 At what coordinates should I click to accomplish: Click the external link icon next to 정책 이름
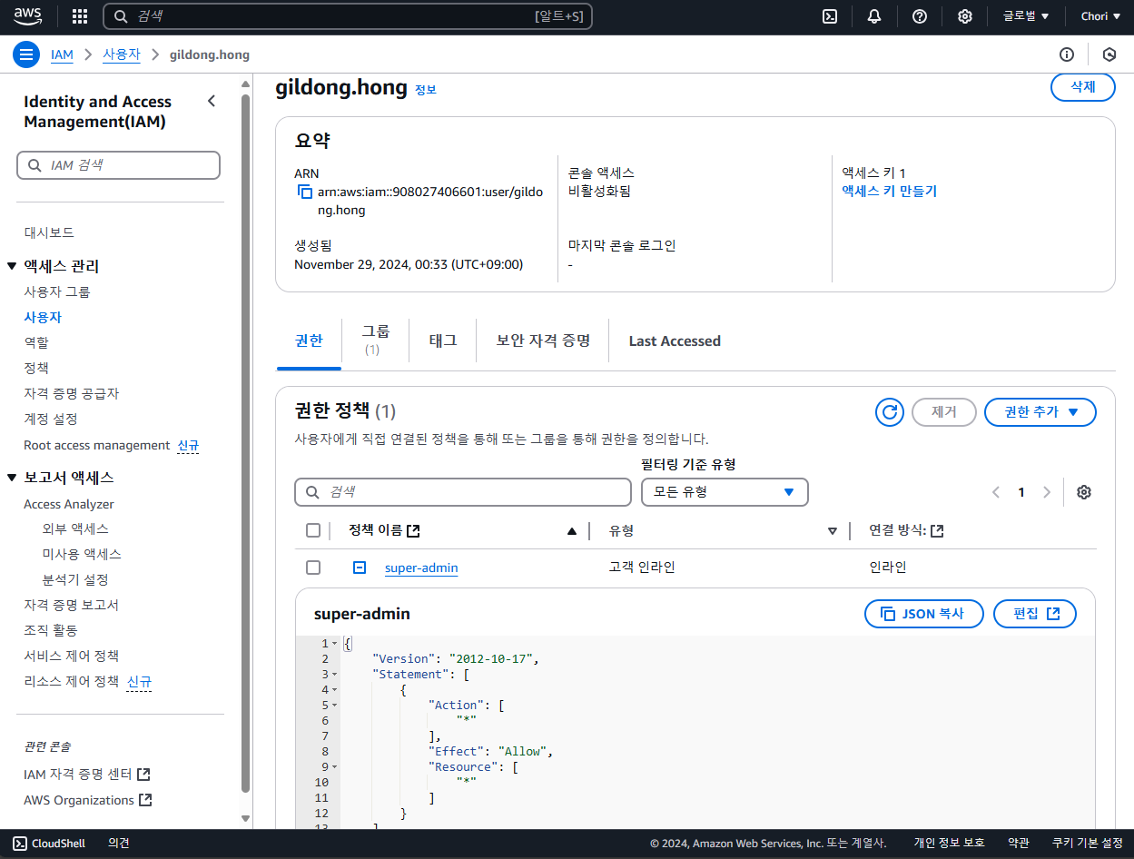(x=414, y=531)
